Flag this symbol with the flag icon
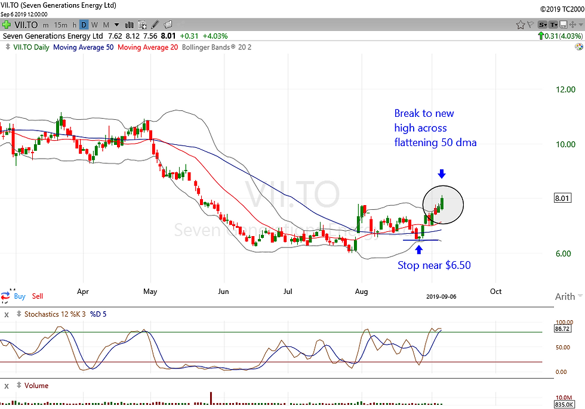 (530, 25)
